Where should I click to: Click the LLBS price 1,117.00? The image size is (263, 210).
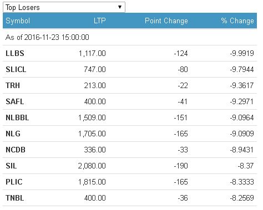point(92,54)
